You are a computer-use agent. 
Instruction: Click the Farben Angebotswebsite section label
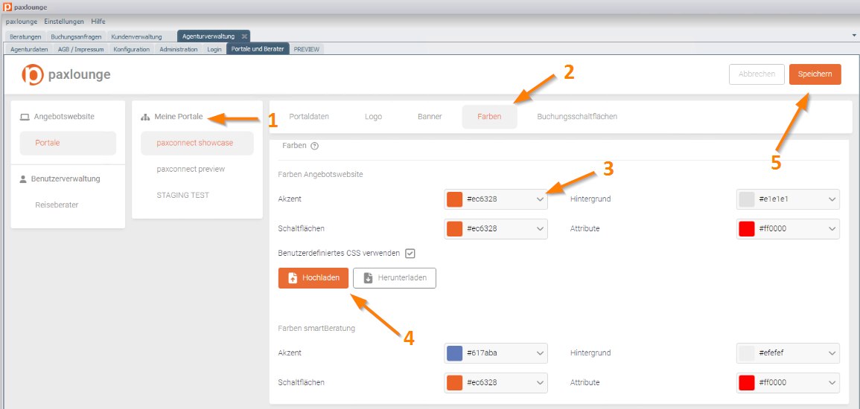(321, 175)
